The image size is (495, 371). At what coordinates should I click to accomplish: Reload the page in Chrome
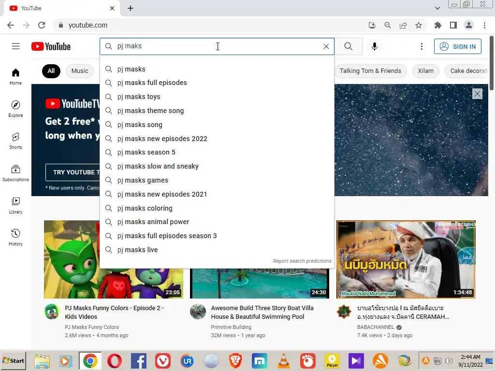[x=42, y=25]
